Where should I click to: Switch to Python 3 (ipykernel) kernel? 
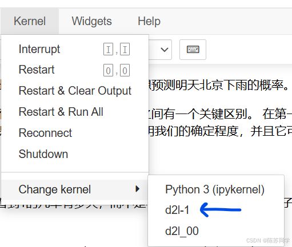215,189
